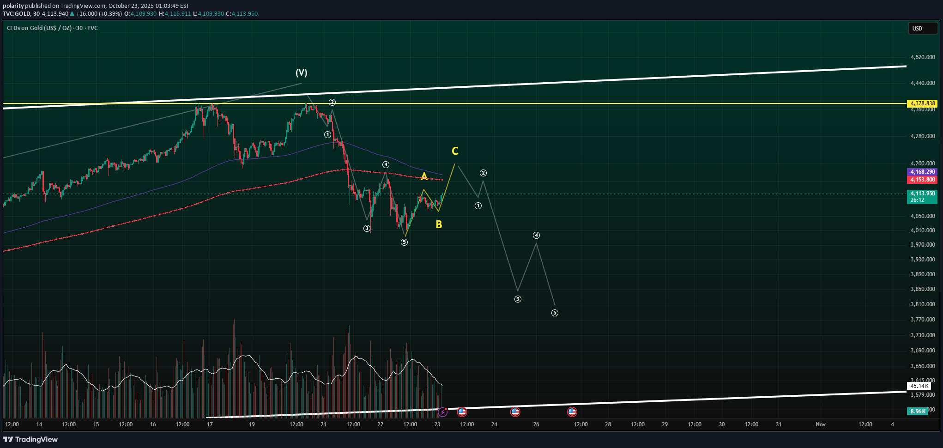Click the TradingView logo

30,439
